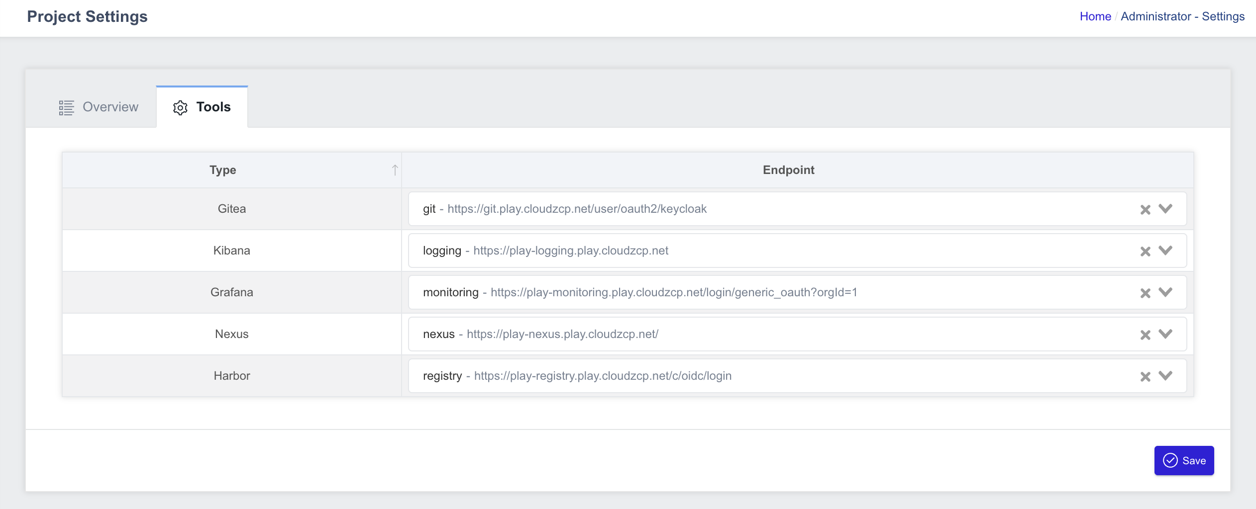Click the Project Settings page title
Image resolution: width=1256 pixels, height=509 pixels.
[87, 16]
